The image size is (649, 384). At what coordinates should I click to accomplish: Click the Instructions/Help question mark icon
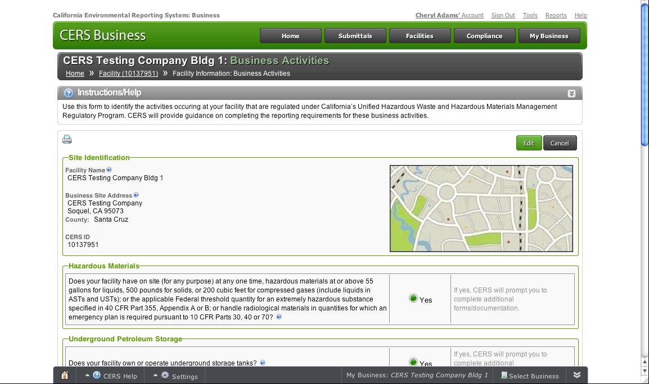click(x=68, y=93)
